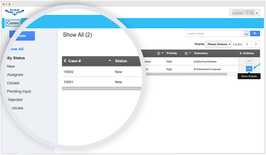Screen dimensions: 266x155
Task: Filter cases by New status
Action: [11, 66]
